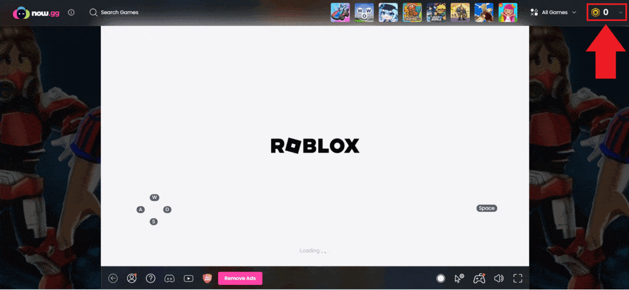Open the Taming.io game thumbnail
This screenshot has height=290, width=629.
[412, 12]
